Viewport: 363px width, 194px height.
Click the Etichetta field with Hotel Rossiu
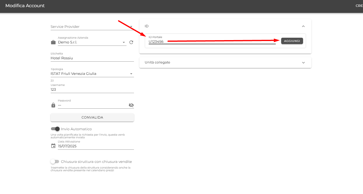point(92,58)
